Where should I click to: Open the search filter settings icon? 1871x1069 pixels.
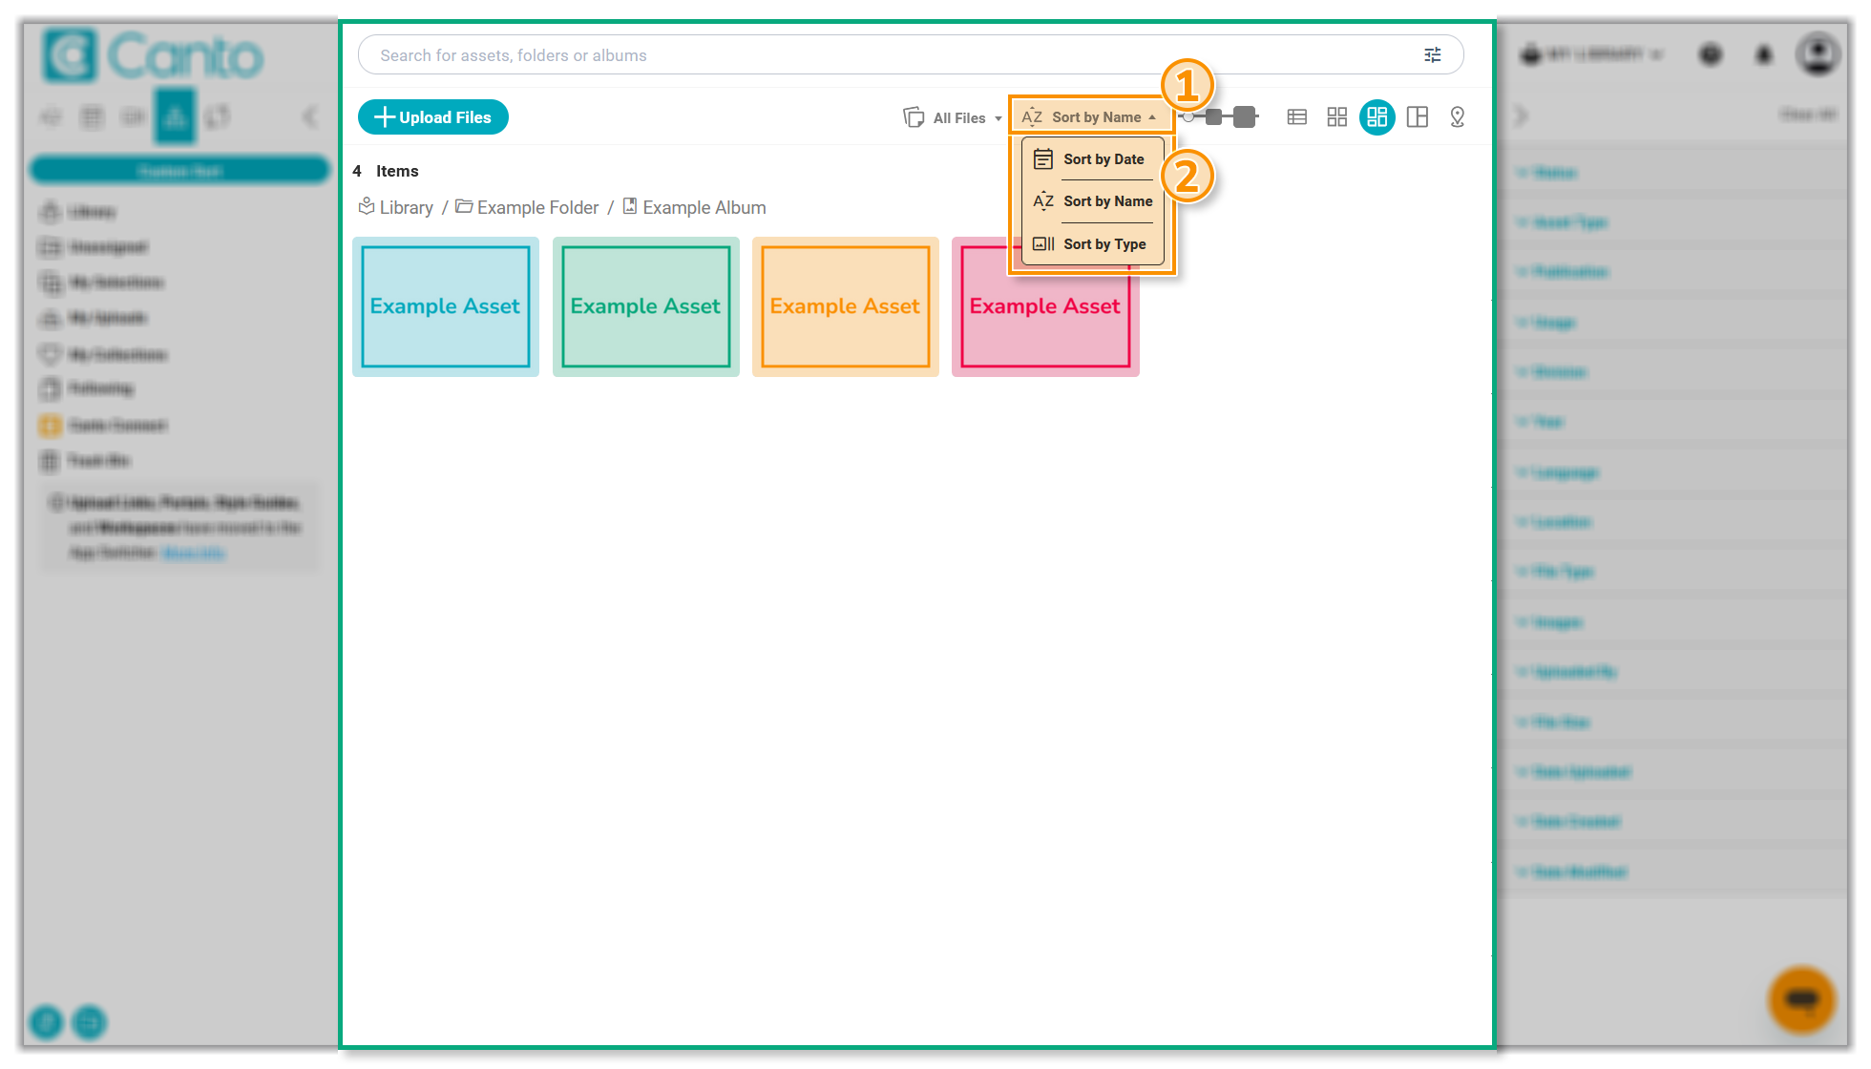coord(1432,54)
